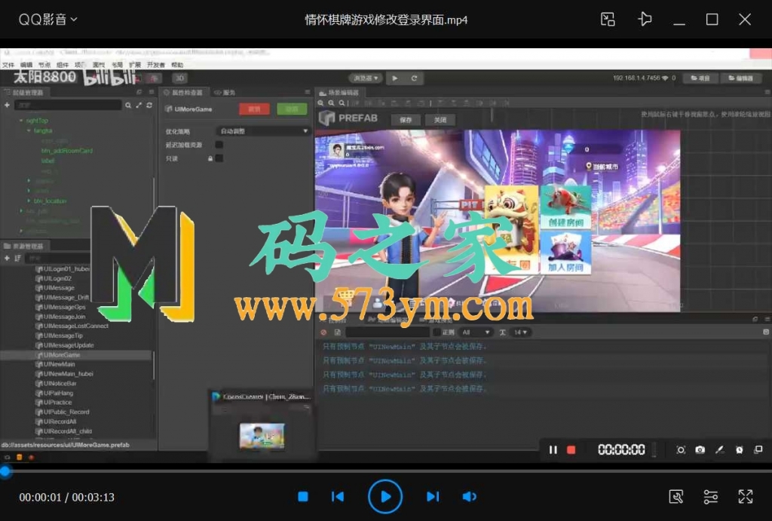Toggle the 3D view button
This screenshot has height=521, width=772.
pos(179,78)
